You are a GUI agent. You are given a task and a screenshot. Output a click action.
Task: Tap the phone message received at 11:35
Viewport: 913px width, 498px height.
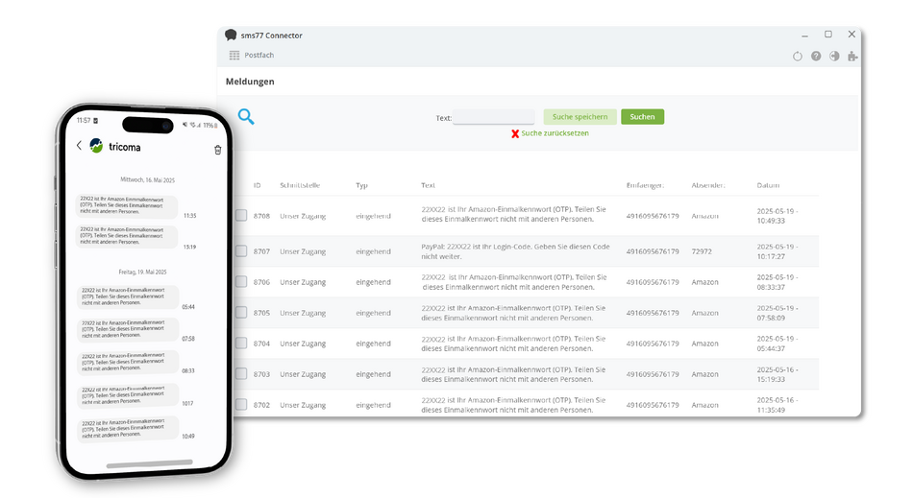pos(126,205)
